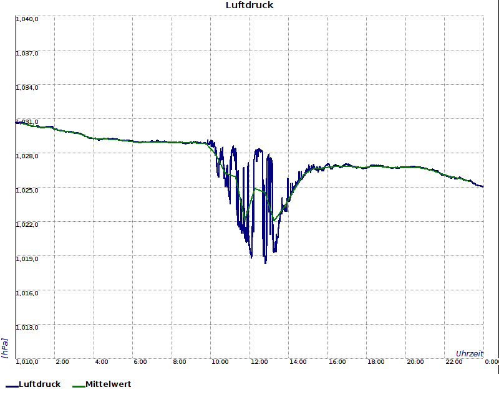
Task: Click the [hPa] axis unit label
Action: pyautogui.click(x=5, y=348)
